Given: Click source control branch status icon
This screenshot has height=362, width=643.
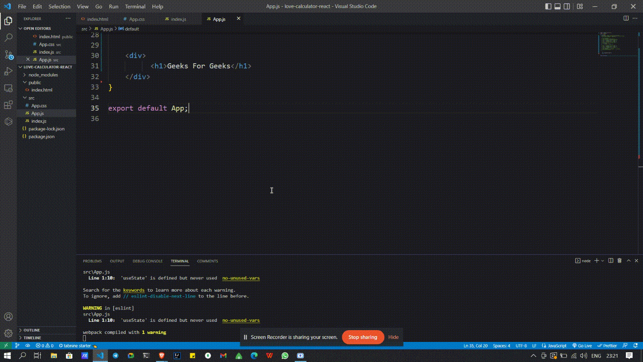Looking at the screenshot, I should tap(17, 346).
